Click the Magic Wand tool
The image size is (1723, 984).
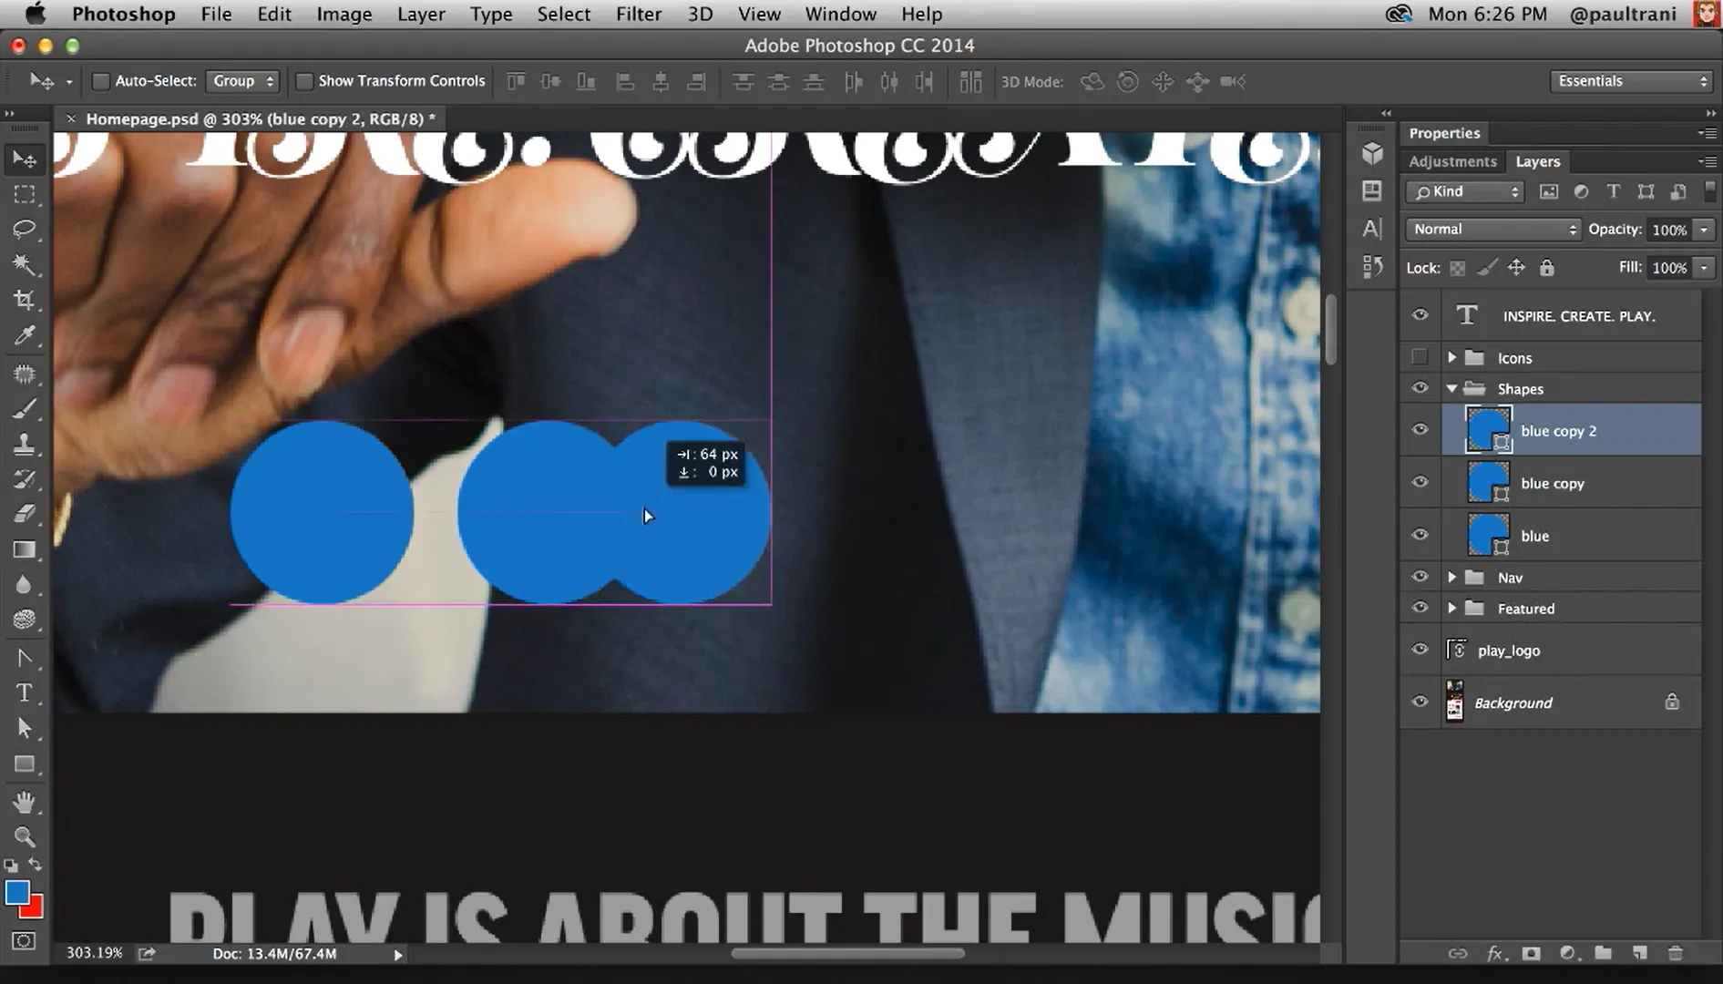(25, 265)
